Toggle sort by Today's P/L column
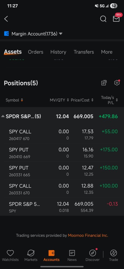This screenshot has width=124, height=269. click(x=110, y=100)
